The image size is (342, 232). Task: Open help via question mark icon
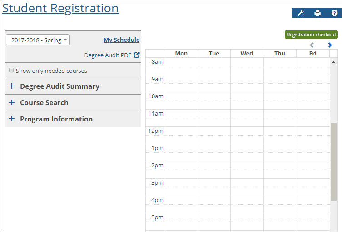[x=334, y=13]
